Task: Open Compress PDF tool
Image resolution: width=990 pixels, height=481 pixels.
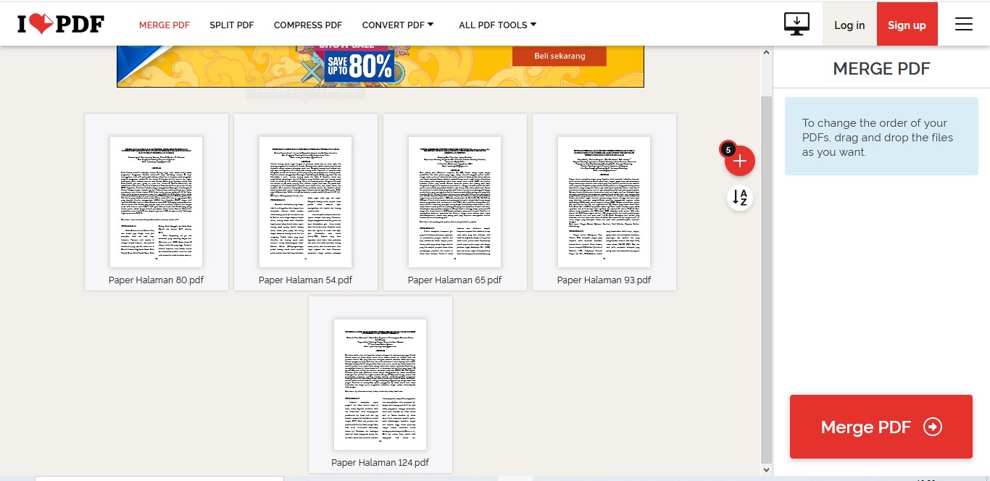Action: pos(308,25)
